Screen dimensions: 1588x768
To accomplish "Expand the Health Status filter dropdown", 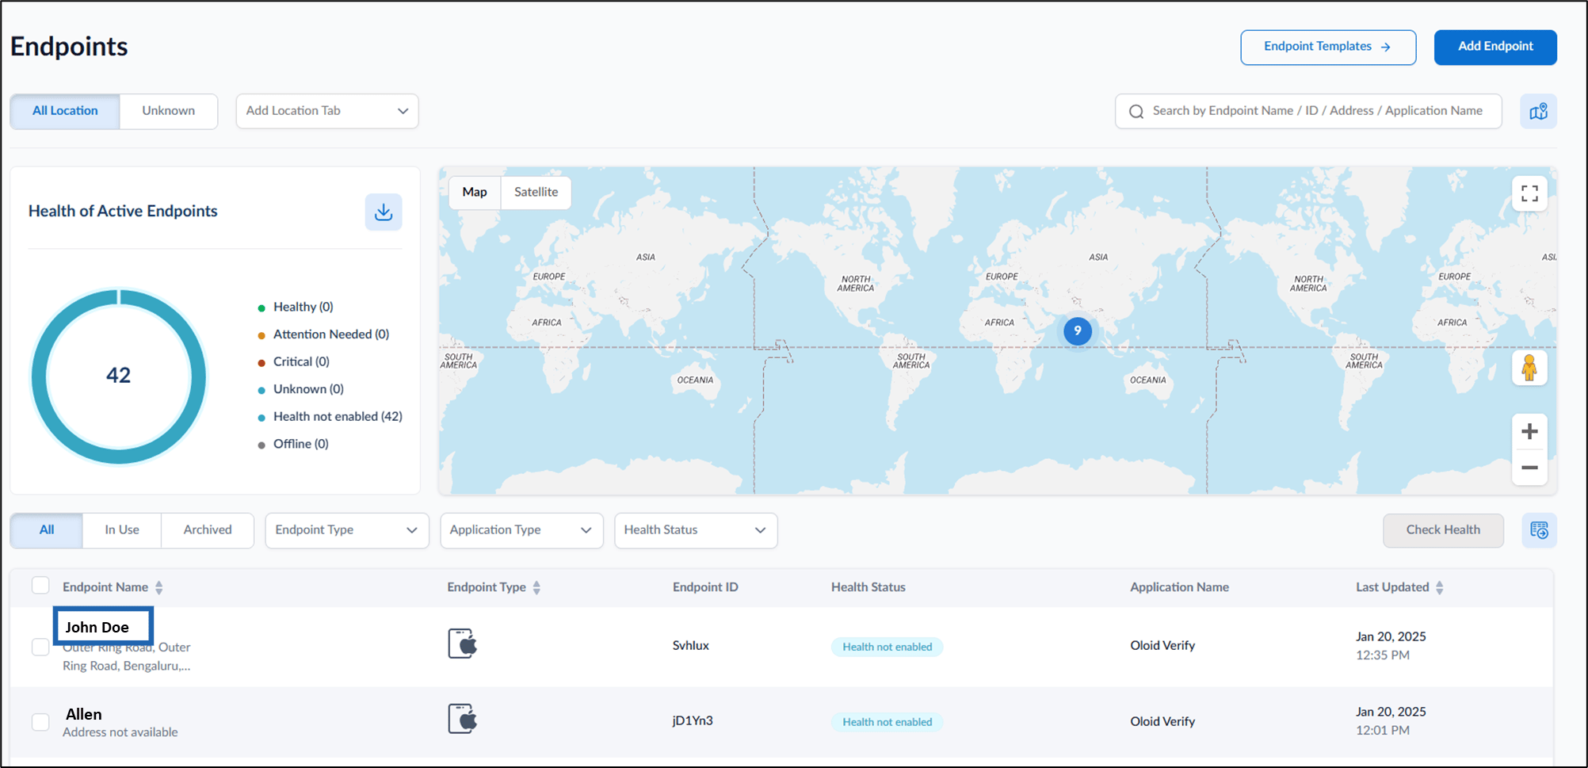I will (696, 530).
